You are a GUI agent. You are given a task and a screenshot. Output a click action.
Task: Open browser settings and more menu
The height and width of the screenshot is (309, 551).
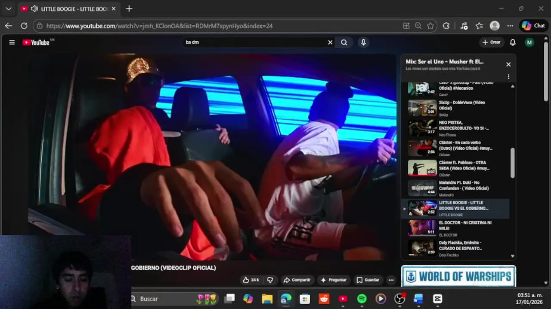pos(510,26)
